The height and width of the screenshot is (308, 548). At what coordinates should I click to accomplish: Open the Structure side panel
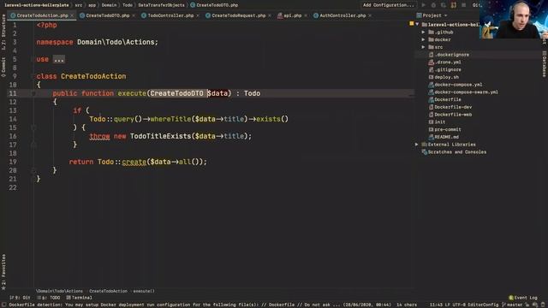3,33
